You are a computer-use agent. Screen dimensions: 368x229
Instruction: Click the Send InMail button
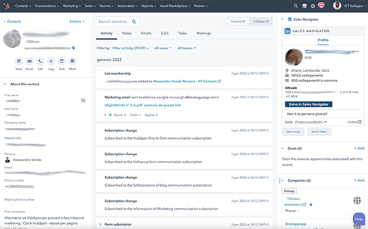[319, 132]
